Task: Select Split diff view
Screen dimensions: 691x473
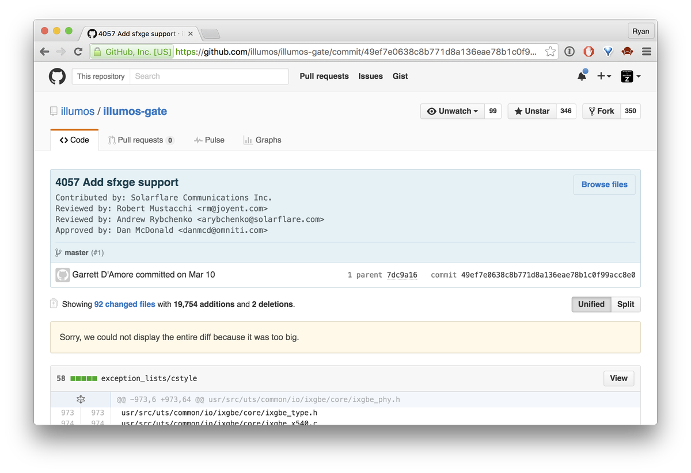Action: point(626,304)
